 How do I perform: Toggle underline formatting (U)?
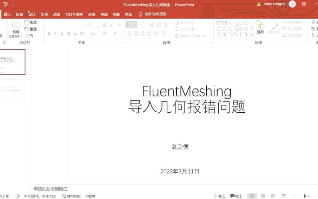pyautogui.click(x=62, y=33)
